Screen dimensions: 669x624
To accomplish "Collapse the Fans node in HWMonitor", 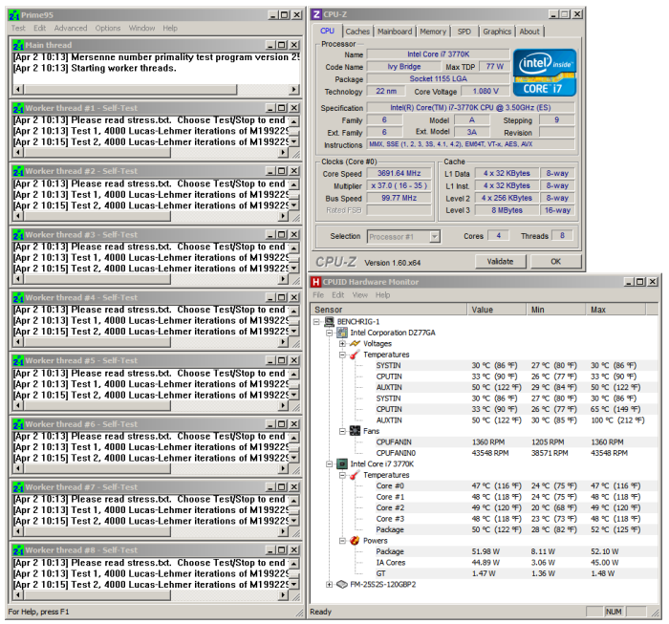I will (342, 431).
